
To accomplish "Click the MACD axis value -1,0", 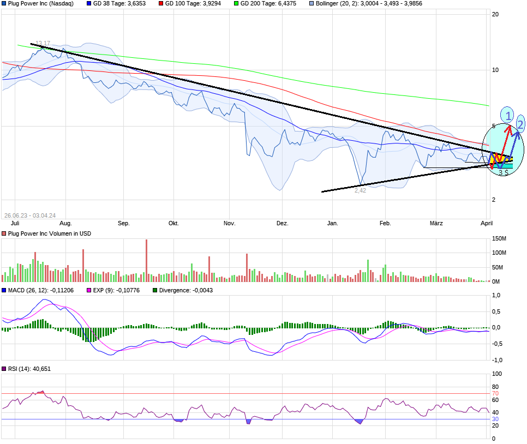I will (497, 360).
